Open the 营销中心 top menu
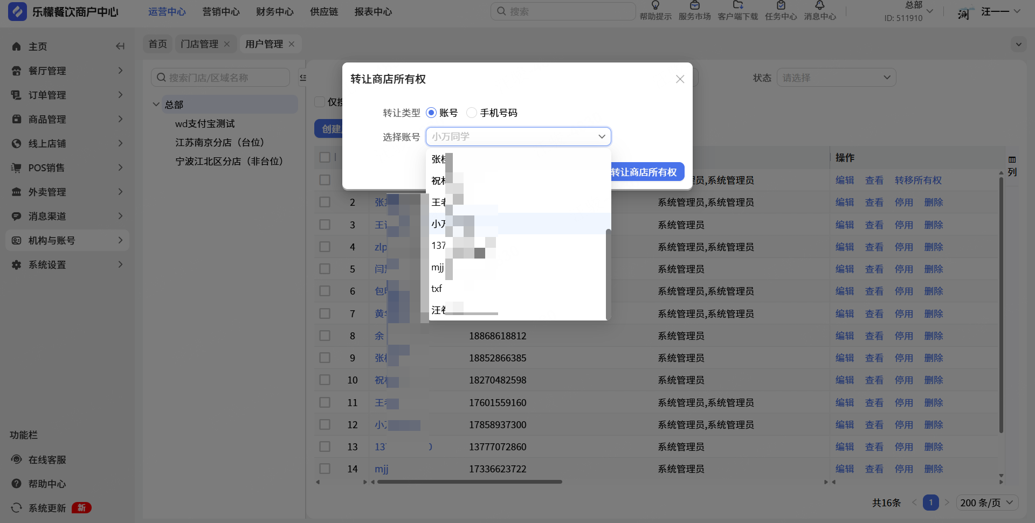1035x523 pixels. point(221,12)
